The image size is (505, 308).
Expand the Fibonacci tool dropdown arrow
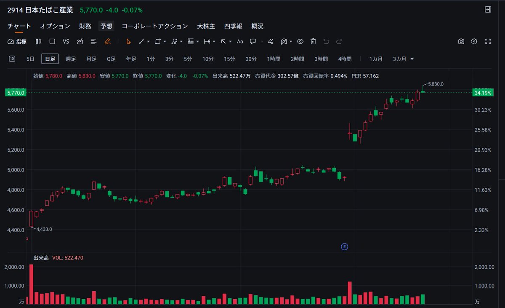(x=197, y=42)
